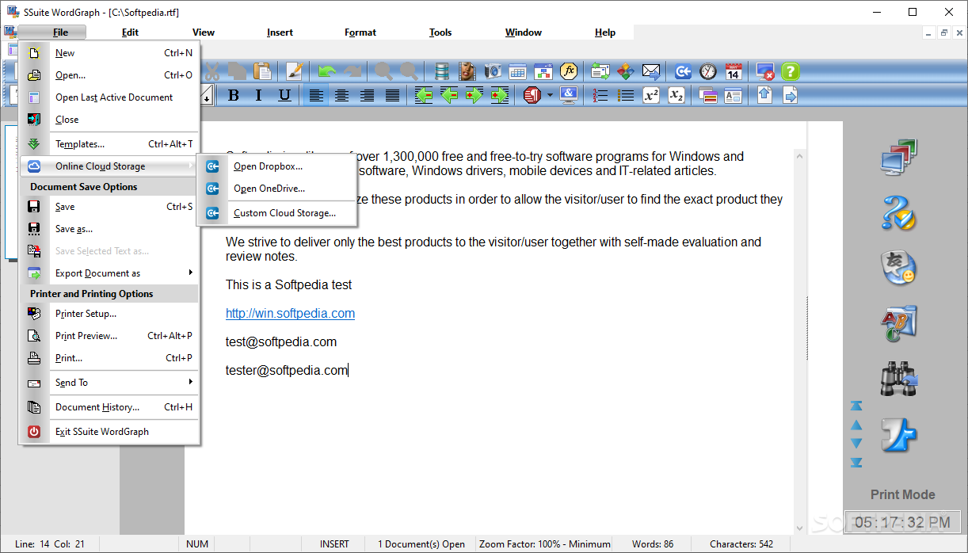Enable left text alignment
The image size is (968, 553).
316,95
